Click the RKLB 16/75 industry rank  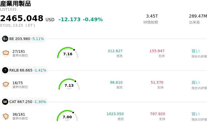(18, 83)
